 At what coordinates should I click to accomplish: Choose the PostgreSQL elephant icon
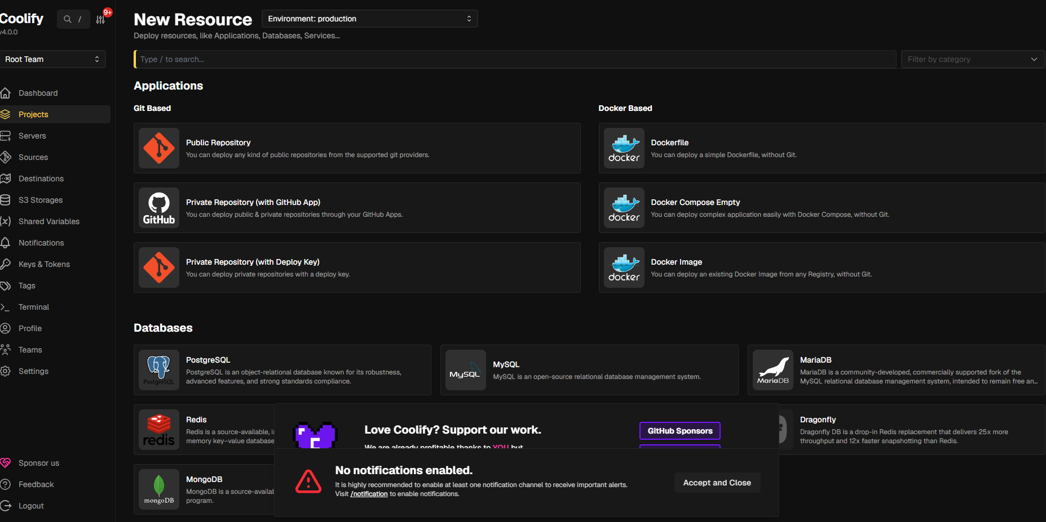click(159, 370)
